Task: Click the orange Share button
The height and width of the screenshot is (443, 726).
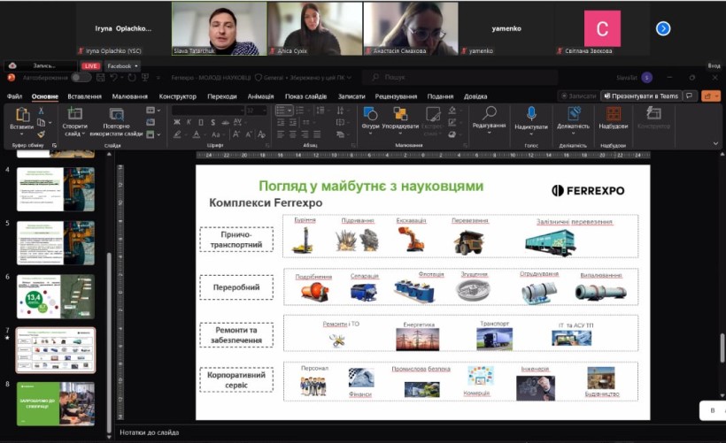Action: tap(711, 95)
